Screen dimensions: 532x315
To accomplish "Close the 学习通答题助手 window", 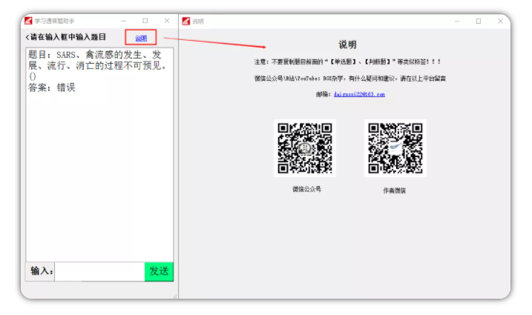I will [x=167, y=21].
